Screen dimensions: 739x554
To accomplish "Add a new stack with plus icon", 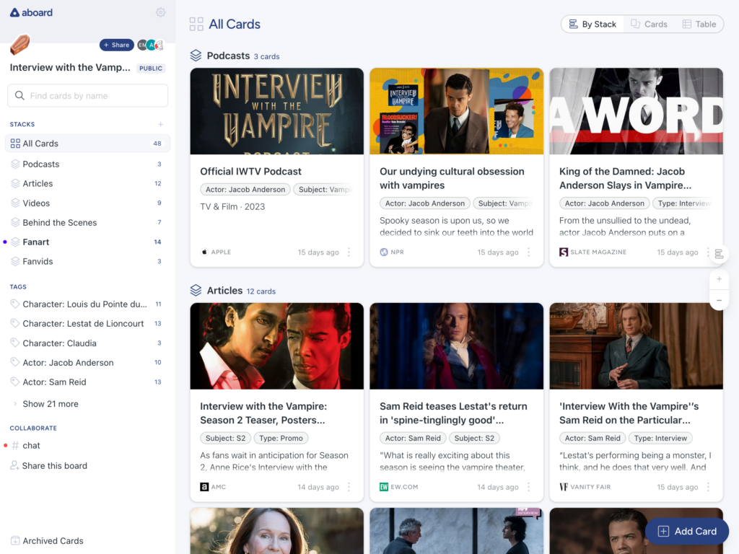I will click(x=161, y=124).
